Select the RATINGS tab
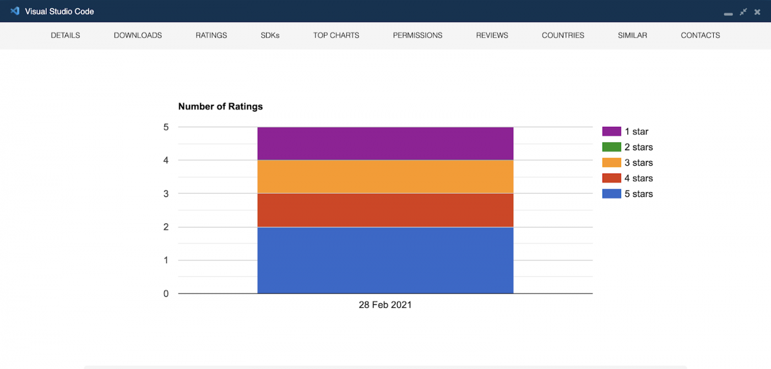 [211, 35]
